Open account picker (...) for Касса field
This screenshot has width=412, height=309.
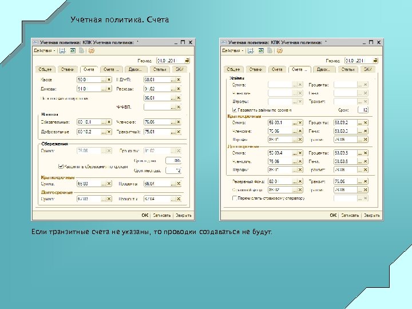tap(104, 80)
